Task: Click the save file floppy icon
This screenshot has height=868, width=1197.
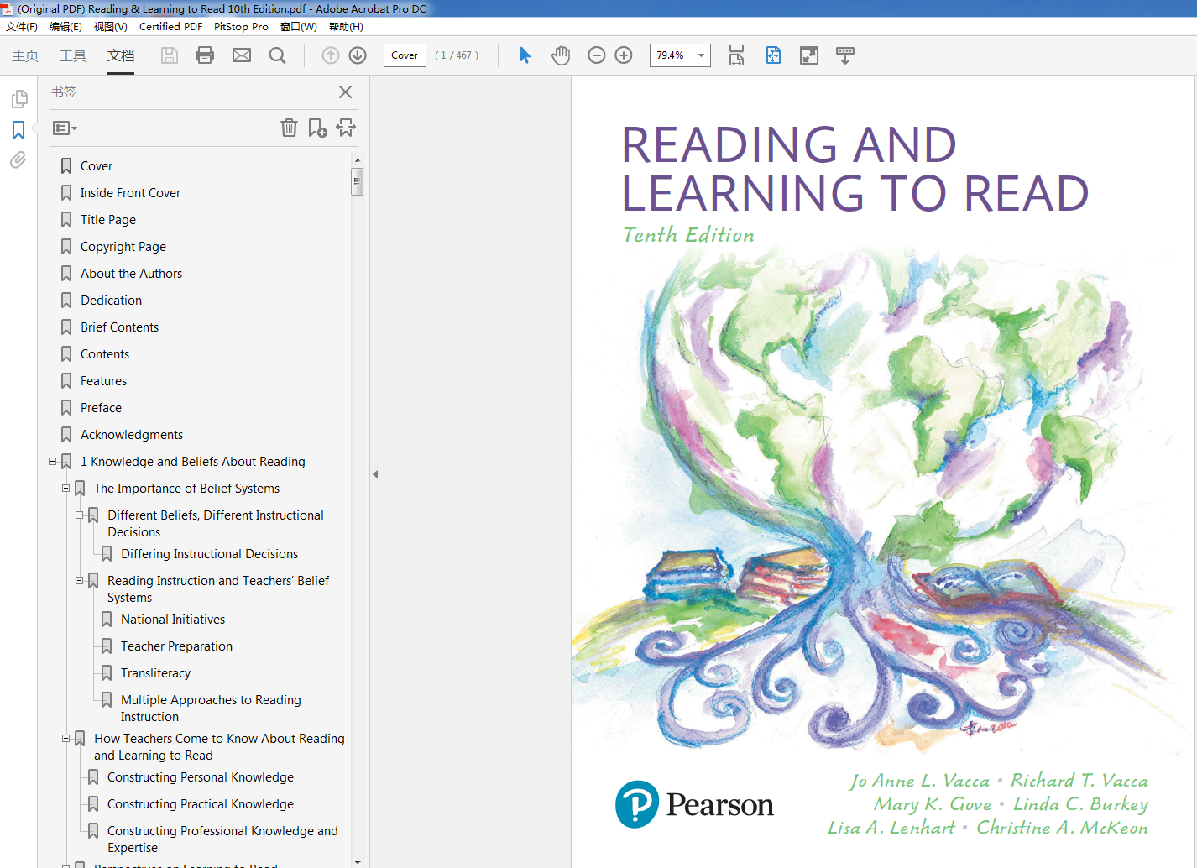Action: [170, 55]
